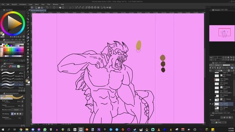The width and height of the screenshot is (235, 132).
Task: Click the delete layer trash icon
Action: [x=234, y=70]
